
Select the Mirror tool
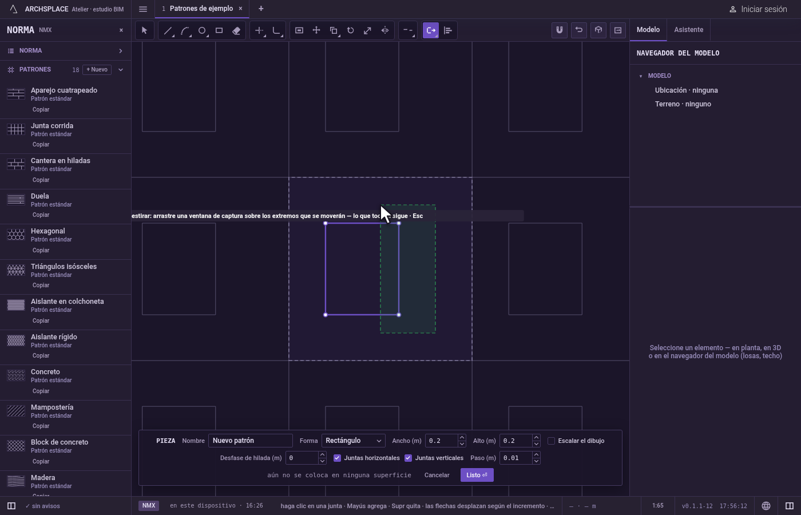[385, 30]
